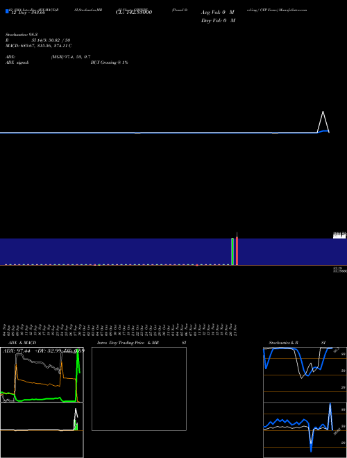This screenshot has height=458, width=347.
Task: Click the ADX (MGR) 97.4 values line
Action: 48,57
